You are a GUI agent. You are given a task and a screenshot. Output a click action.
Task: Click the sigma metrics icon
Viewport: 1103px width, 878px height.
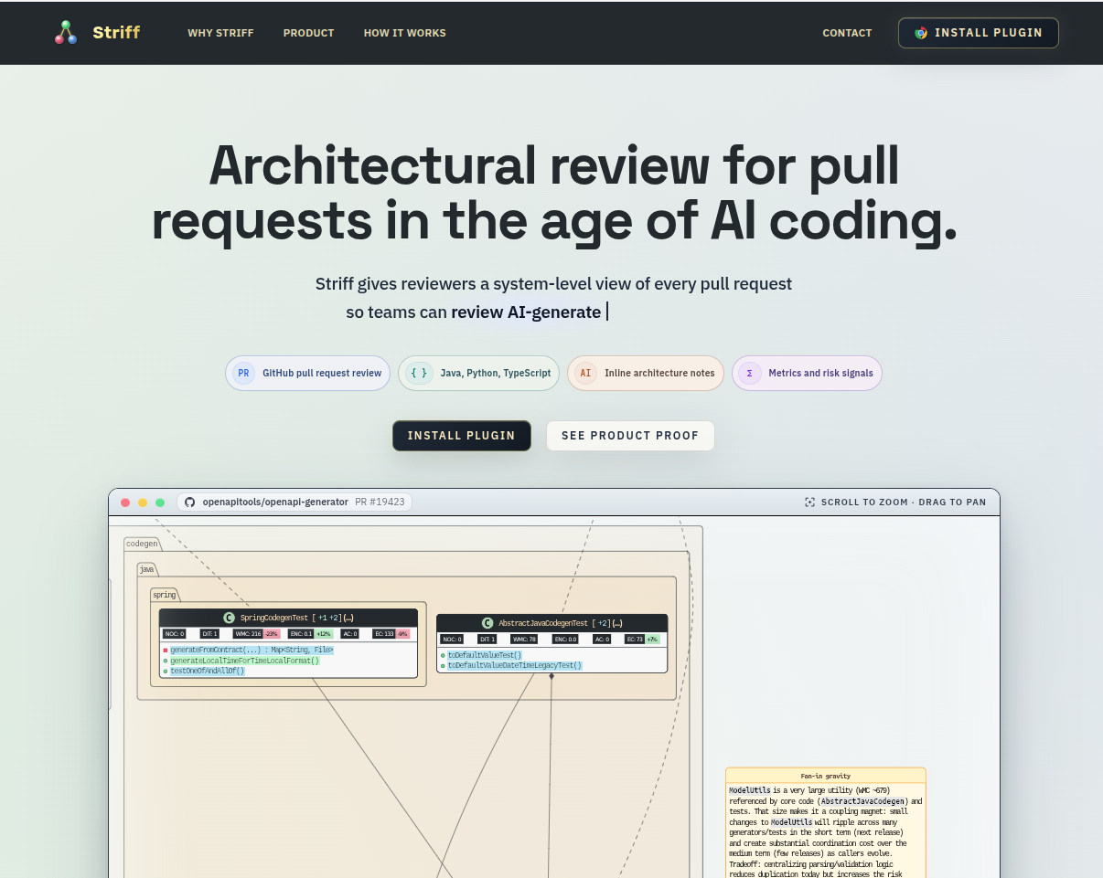pyautogui.click(x=750, y=373)
